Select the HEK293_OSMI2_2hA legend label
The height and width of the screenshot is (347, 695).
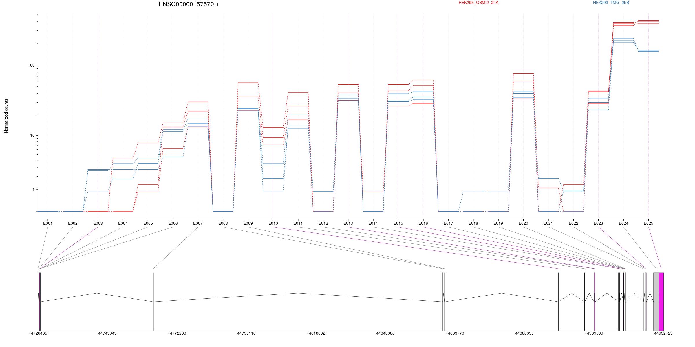[x=478, y=3]
